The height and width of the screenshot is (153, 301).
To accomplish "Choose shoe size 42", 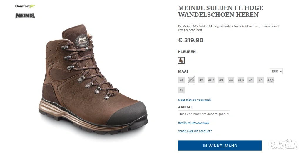I will 201,80.
